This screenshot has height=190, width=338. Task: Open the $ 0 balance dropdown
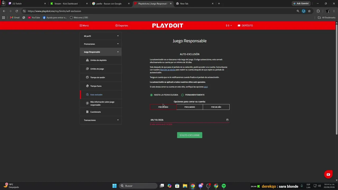[x=229, y=26]
